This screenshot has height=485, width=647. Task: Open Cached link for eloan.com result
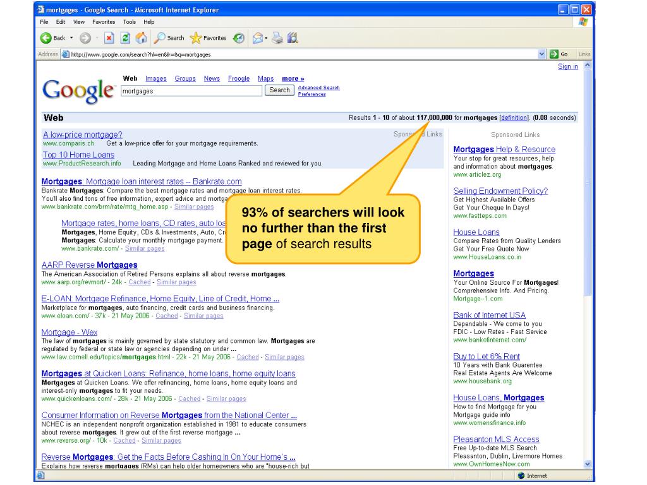(166, 316)
